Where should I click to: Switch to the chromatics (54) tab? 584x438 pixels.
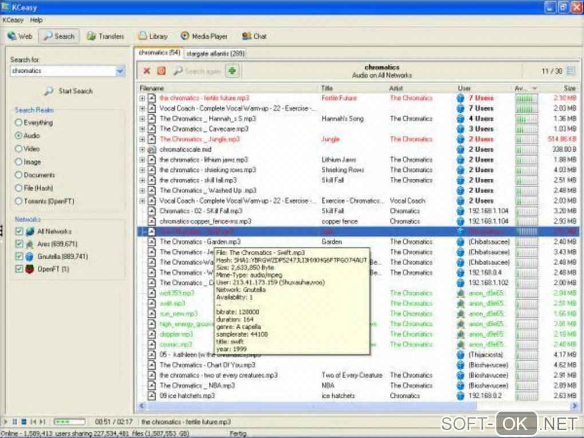[159, 53]
